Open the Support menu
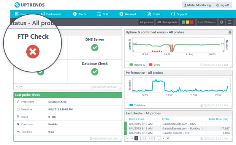The width and height of the screenshot is (236, 145). [181, 14]
